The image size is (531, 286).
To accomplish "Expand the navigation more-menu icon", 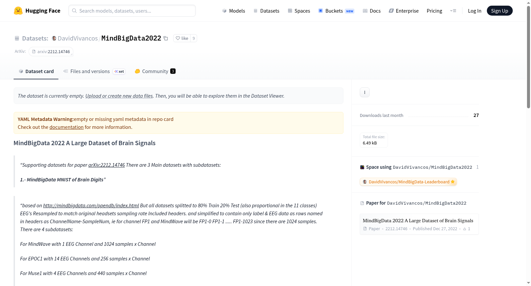I will pos(453,11).
